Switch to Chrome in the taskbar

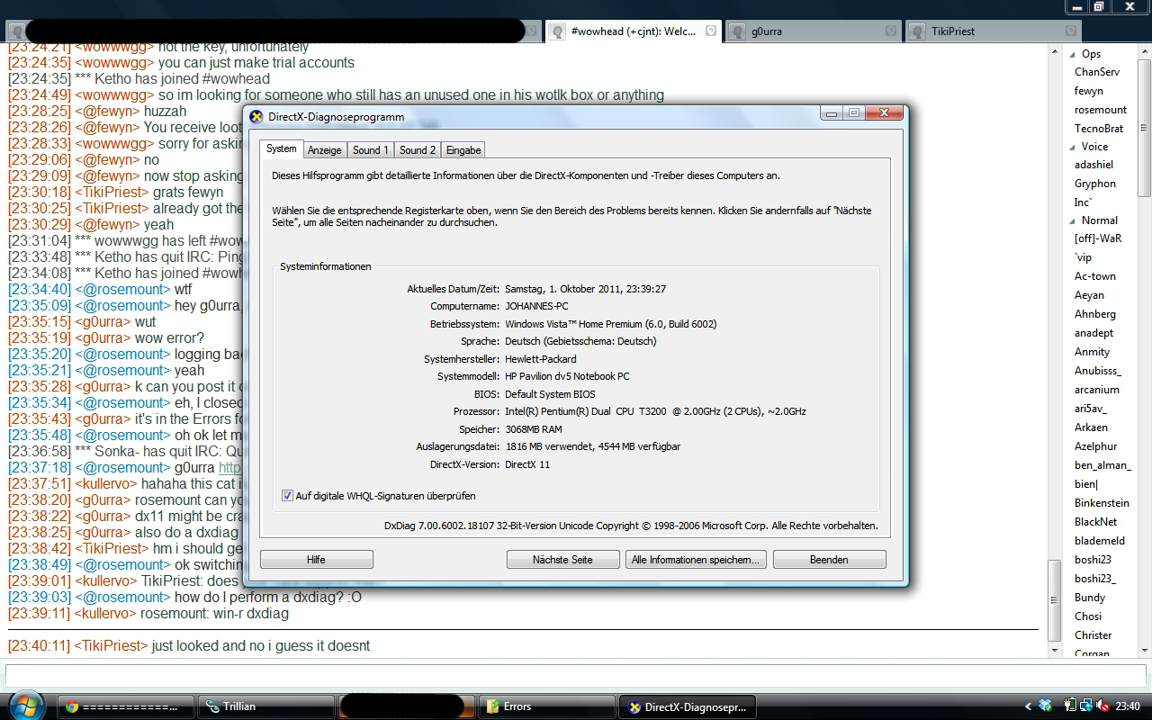click(x=126, y=706)
